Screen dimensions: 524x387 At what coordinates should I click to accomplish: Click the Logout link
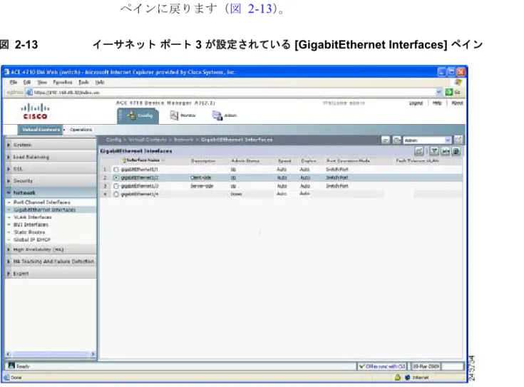pyautogui.click(x=416, y=103)
